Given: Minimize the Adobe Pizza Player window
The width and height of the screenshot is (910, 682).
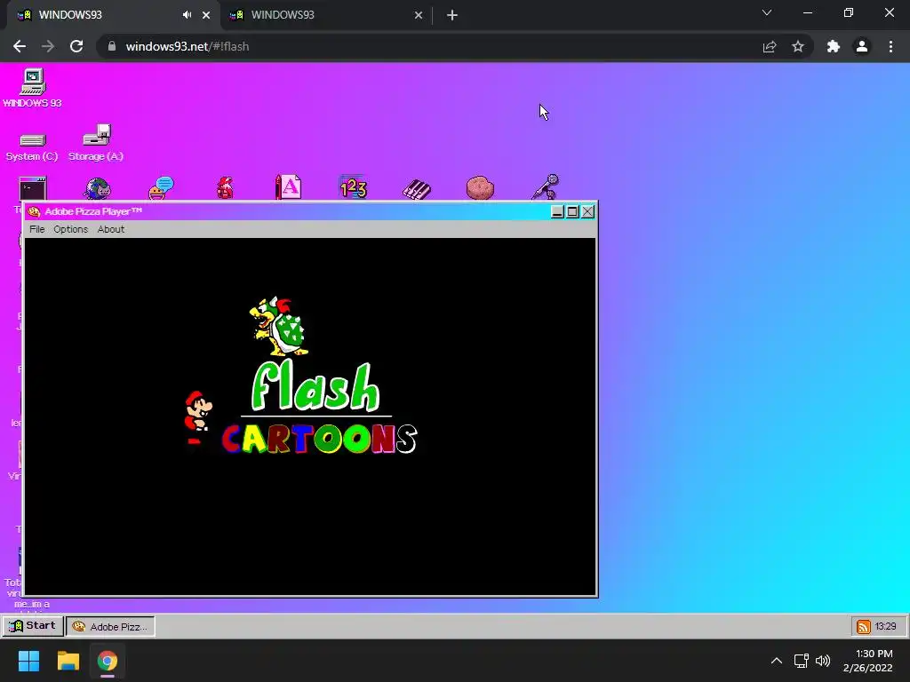Looking at the screenshot, I should click(x=557, y=211).
